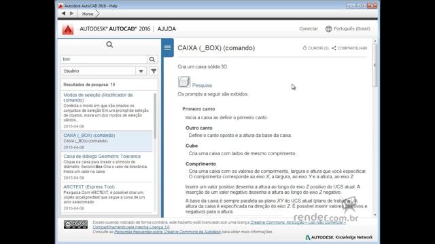Open 'Perguntas frequentes sobre Creative Commons' link
This screenshot has width=435, height=244.
tap(167, 232)
